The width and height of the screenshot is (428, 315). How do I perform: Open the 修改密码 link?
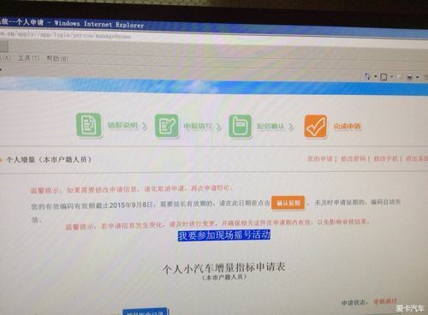pyautogui.click(x=354, y=158)
